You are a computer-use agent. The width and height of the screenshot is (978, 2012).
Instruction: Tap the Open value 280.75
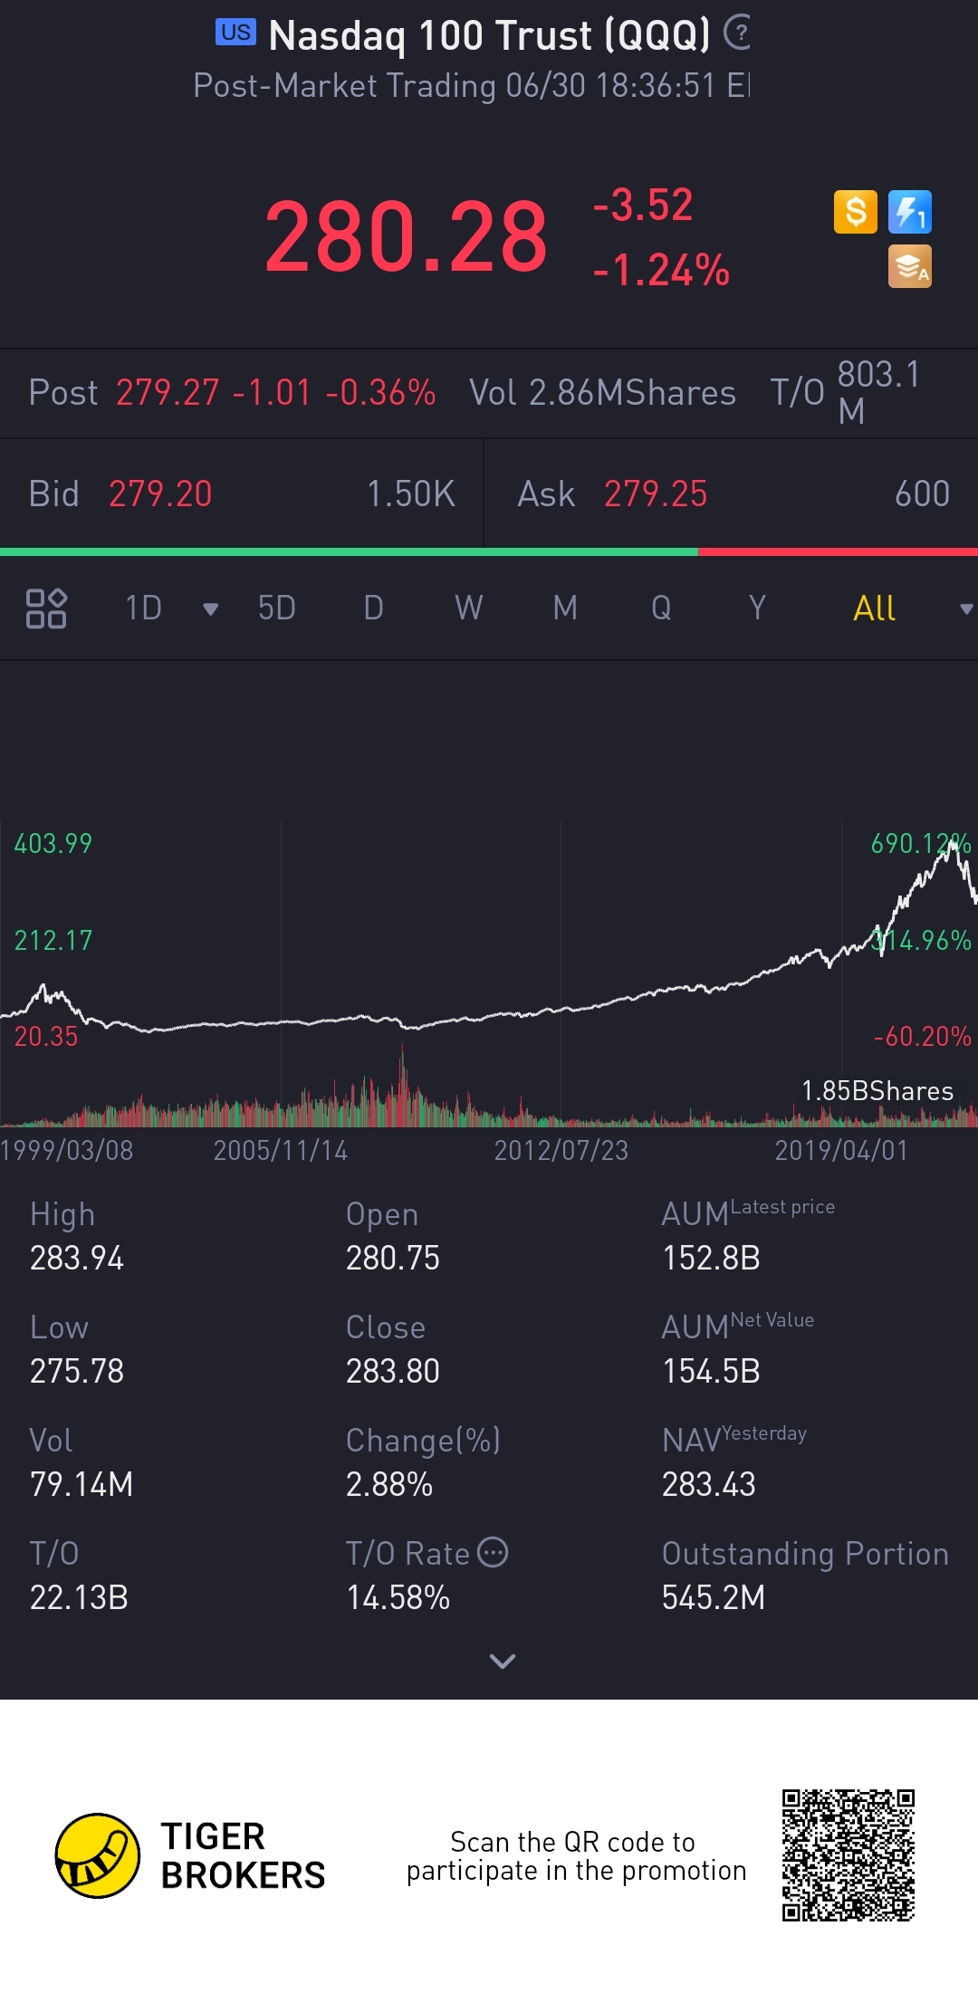(393, 1258)
